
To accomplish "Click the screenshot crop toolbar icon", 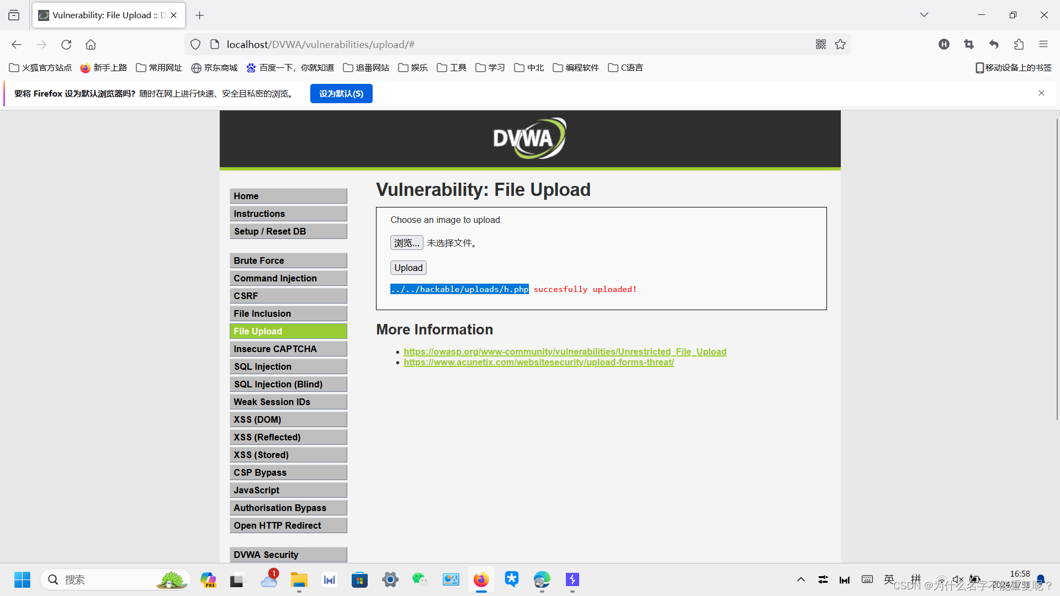I will coord(969,45).
